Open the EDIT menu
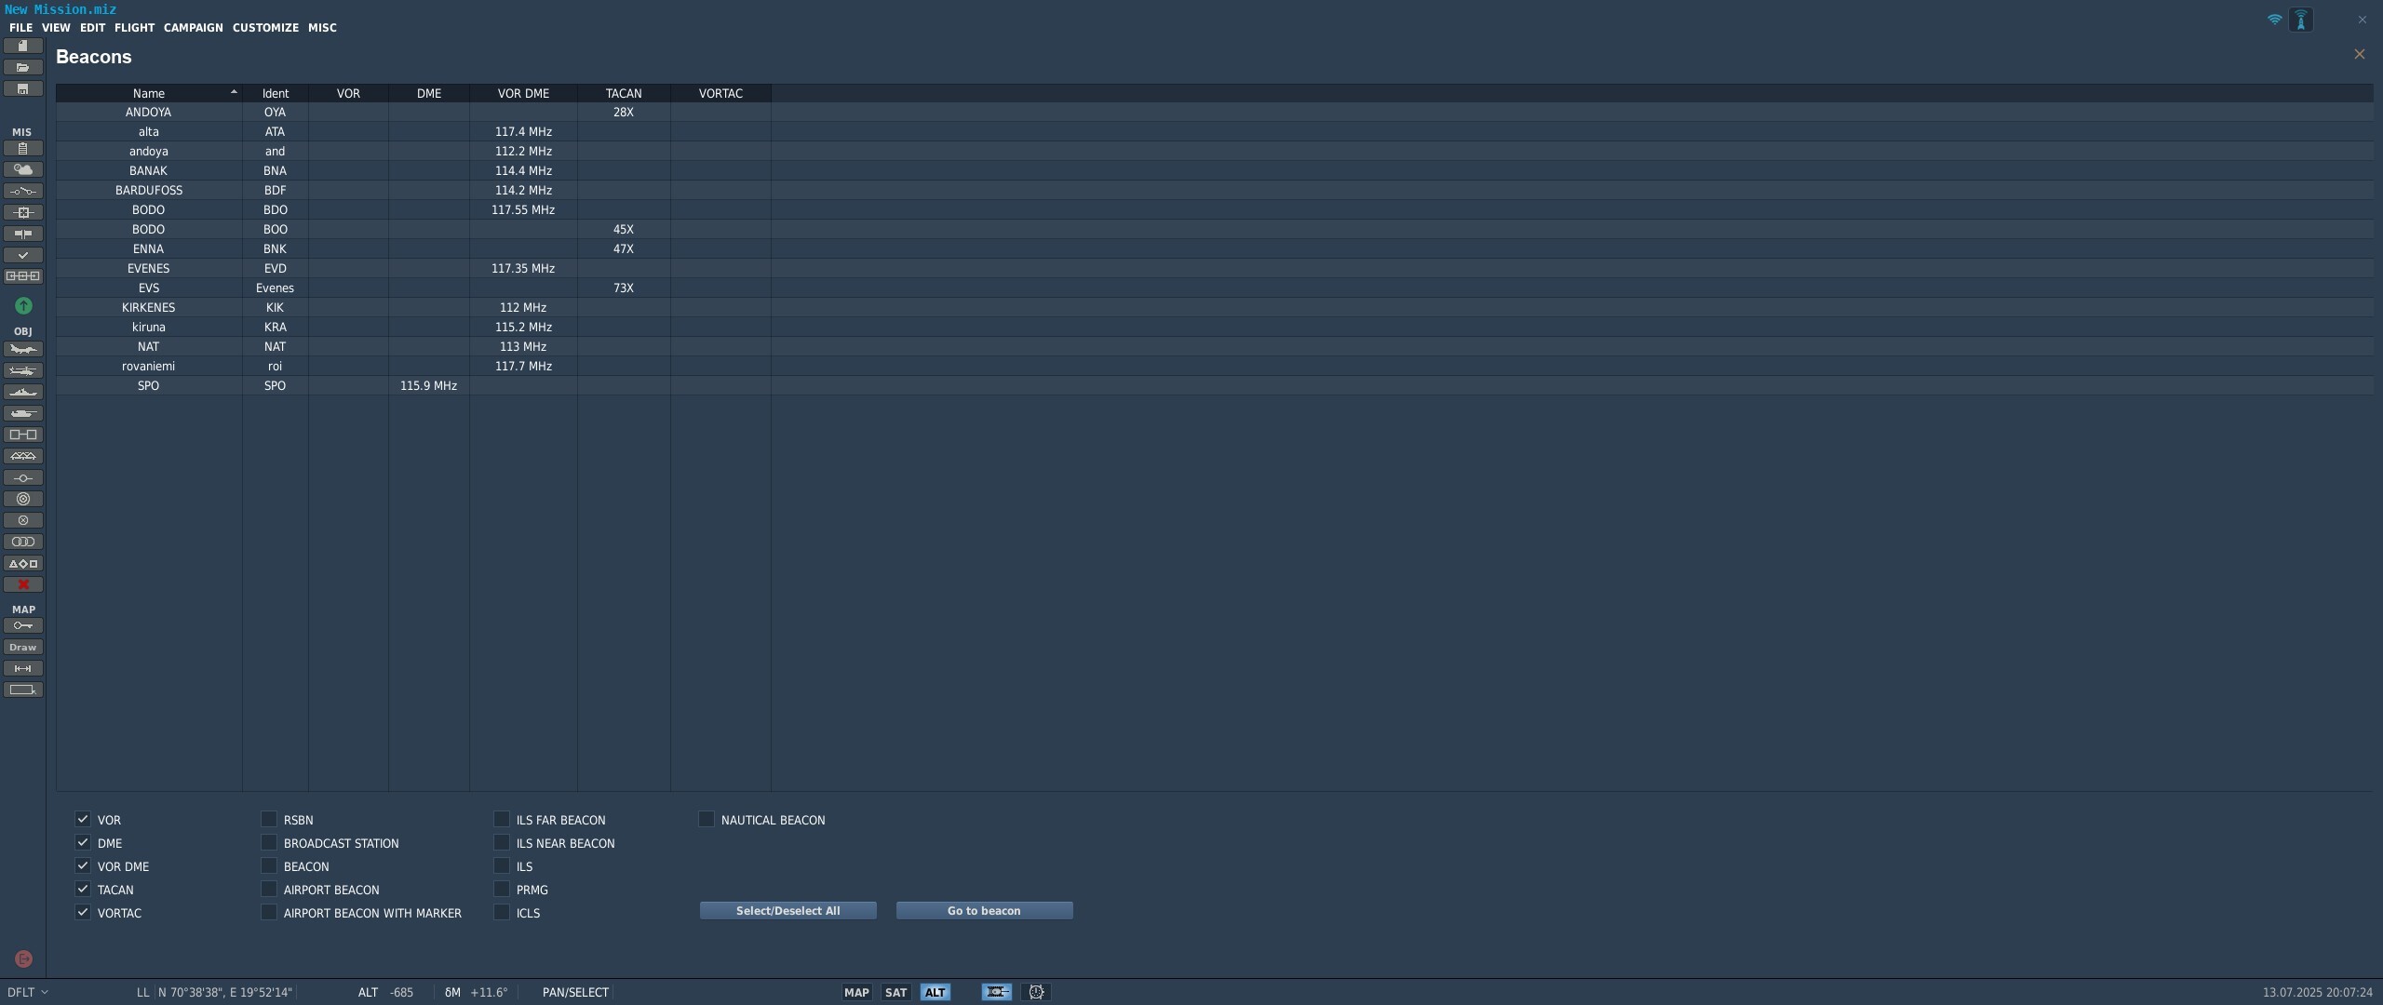The width and height of the screenshot is (2383, 1005). click(92, 28)
